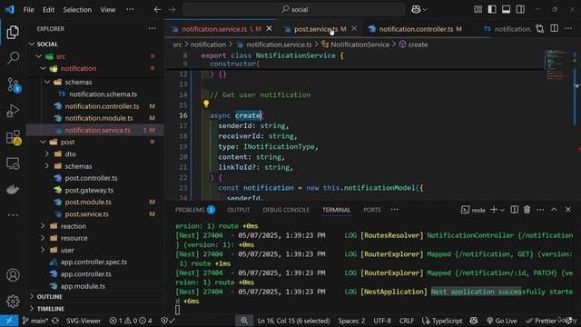Click Go Live in status bar

(x=502, y=321)
